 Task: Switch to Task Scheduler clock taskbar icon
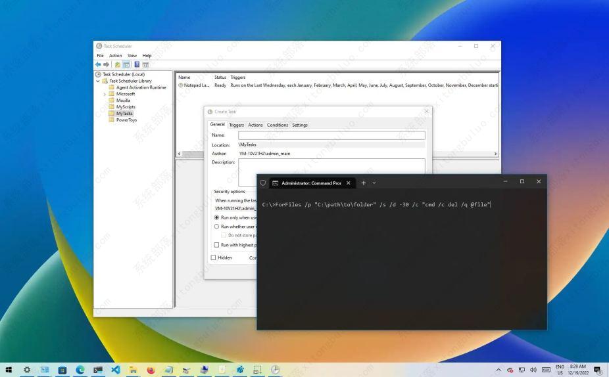pyautogui.click(x=276, y=370)
